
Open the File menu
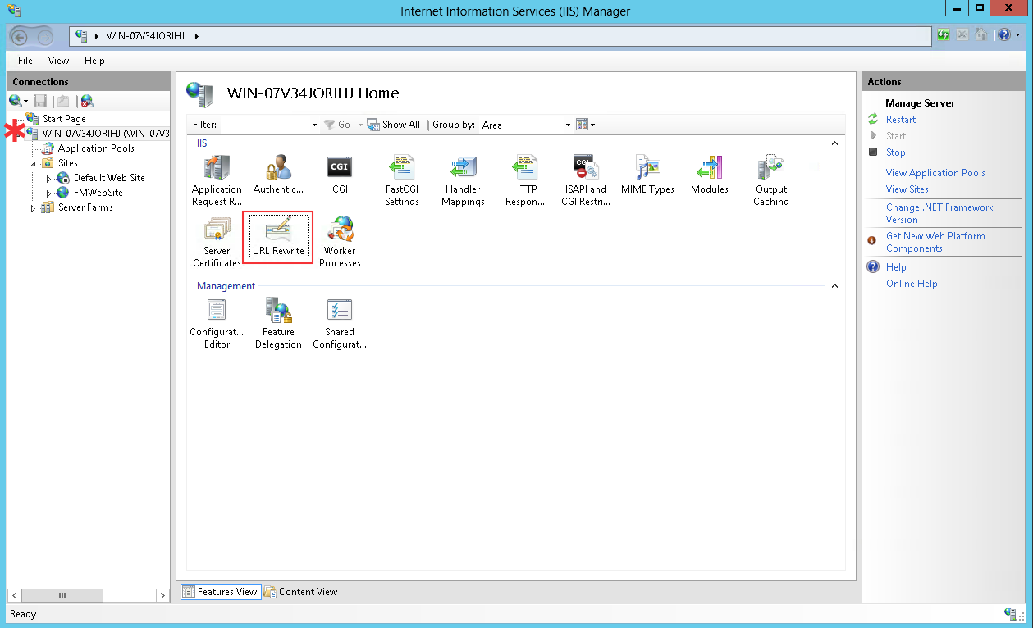point(25,61)
